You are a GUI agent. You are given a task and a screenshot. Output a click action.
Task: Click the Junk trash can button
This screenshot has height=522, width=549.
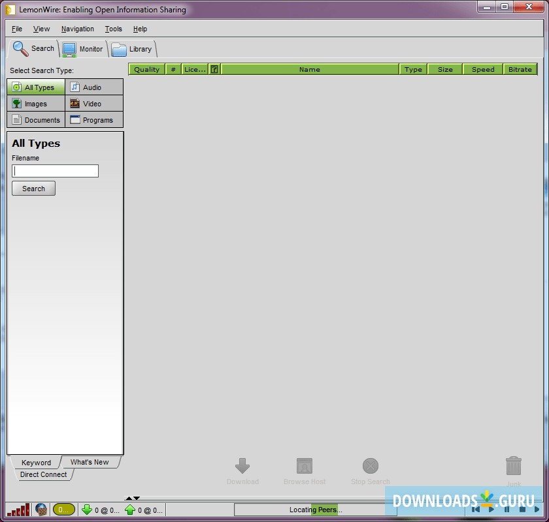pos(514,470)
